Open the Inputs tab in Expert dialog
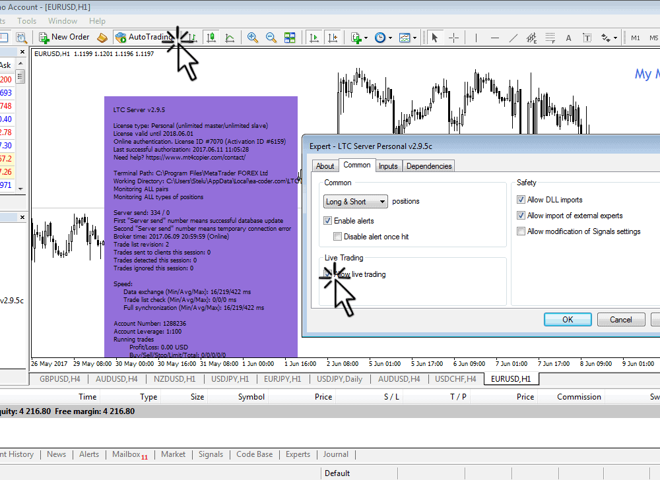Viewport: 660px width, 480px height. [388, 166]
